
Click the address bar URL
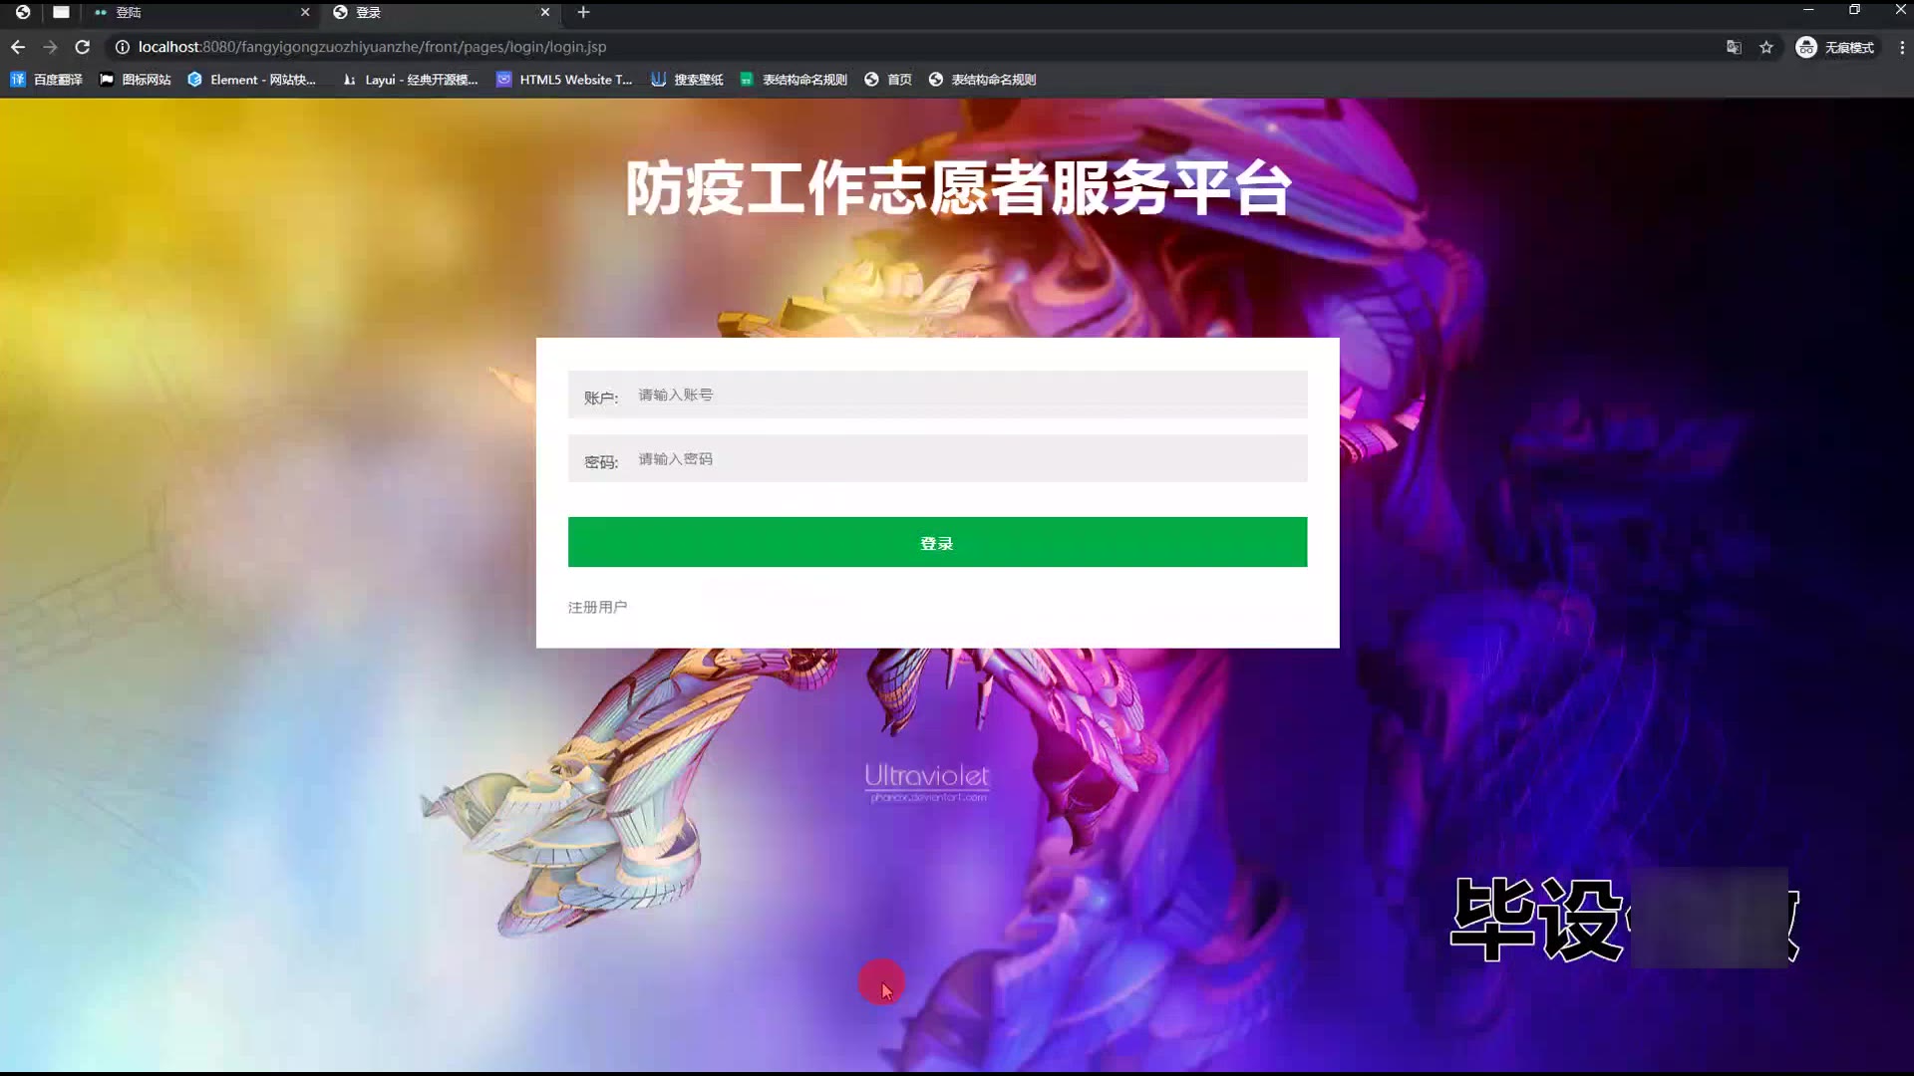click(x=372, y=47)
